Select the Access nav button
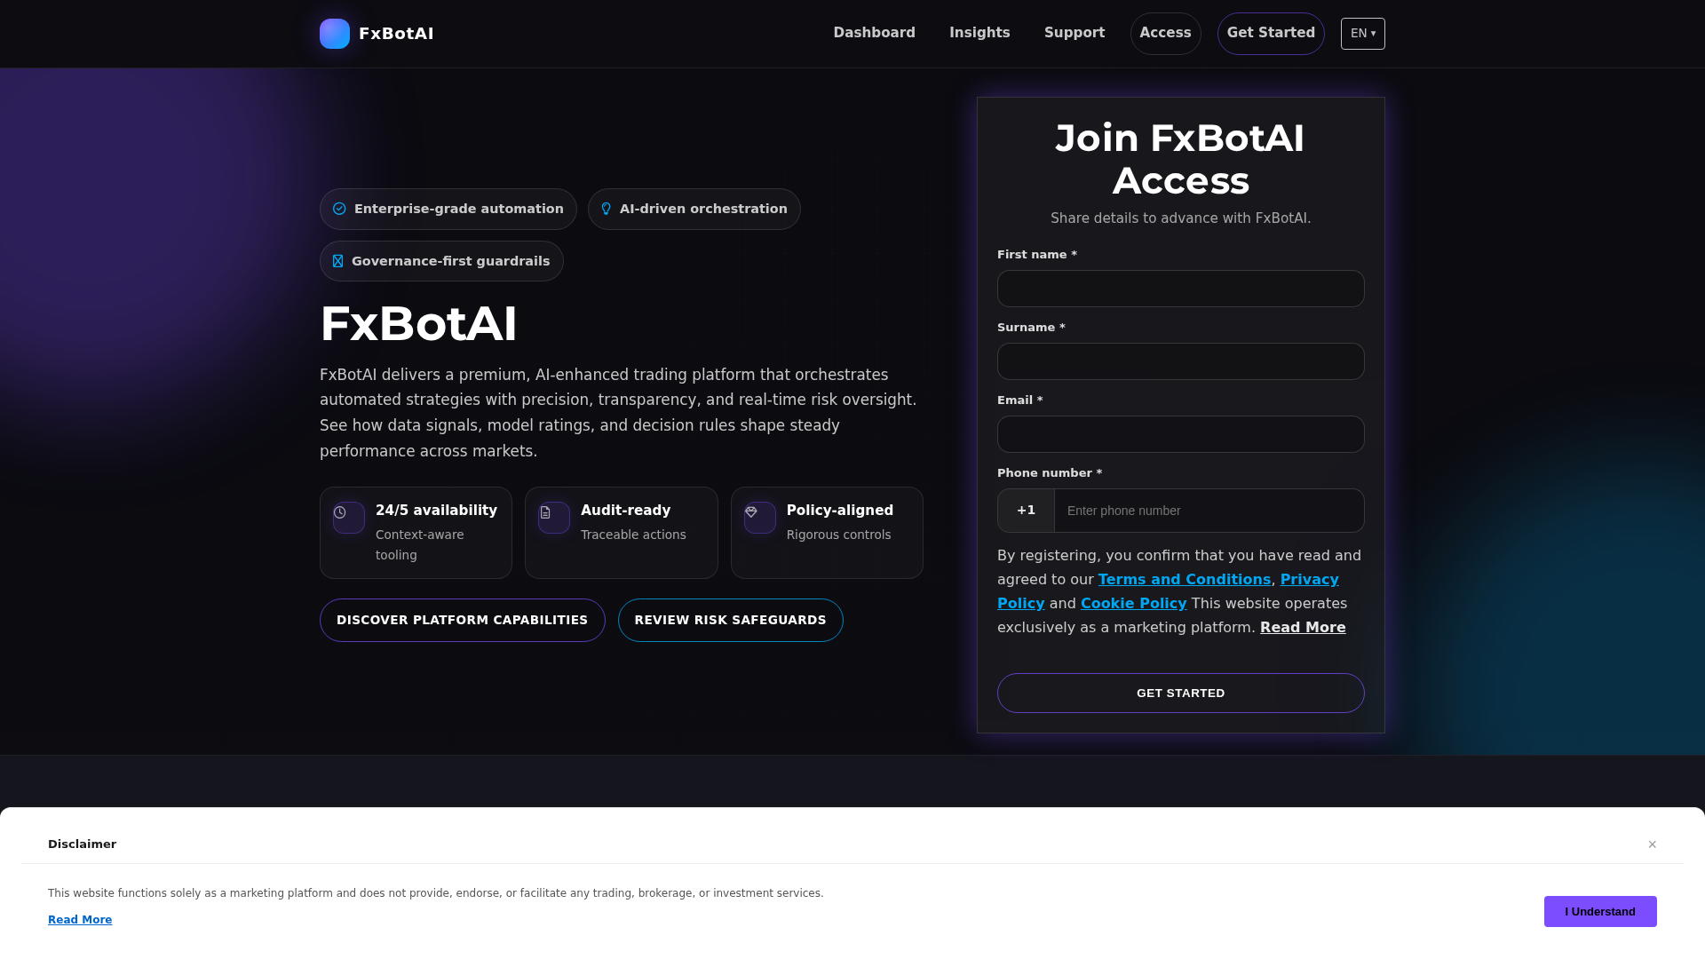 tap(1165, 34)
